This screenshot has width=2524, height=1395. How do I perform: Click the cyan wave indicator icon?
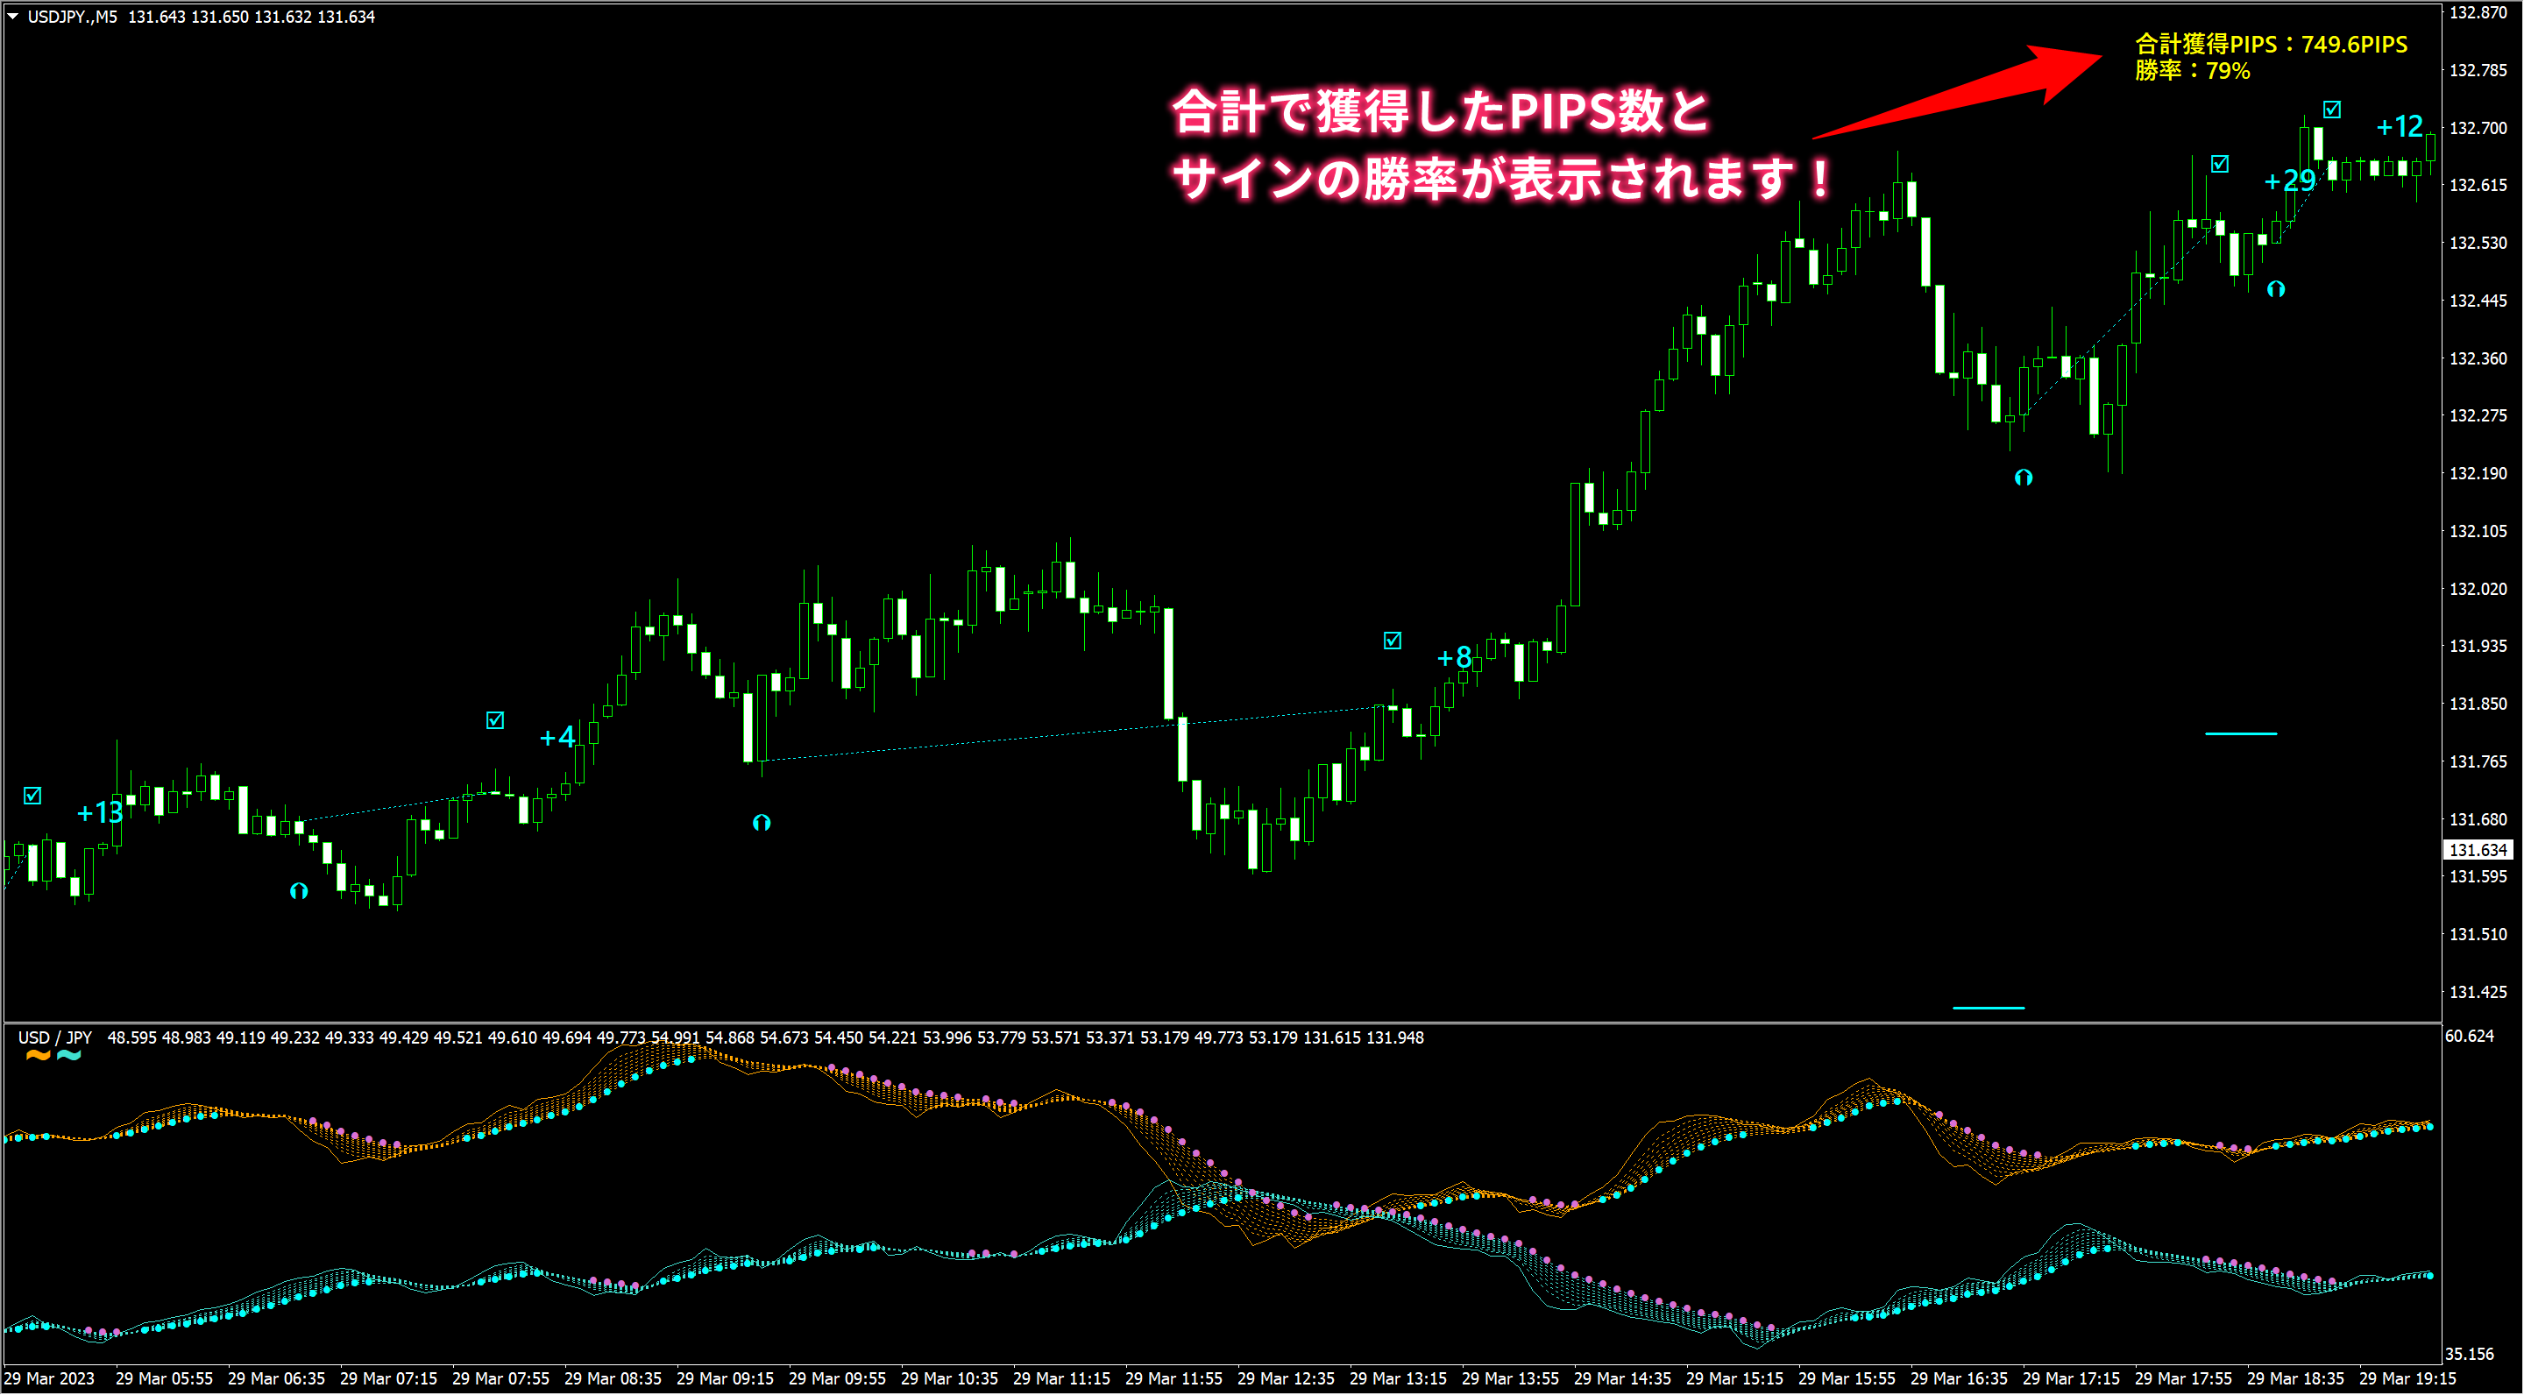tap(69, 1056)
